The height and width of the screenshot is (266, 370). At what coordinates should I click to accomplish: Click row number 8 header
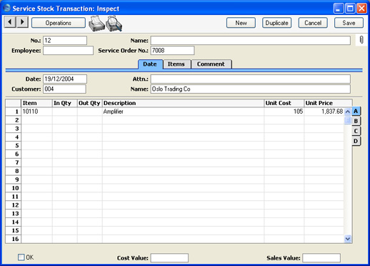(x=14, y=171)
